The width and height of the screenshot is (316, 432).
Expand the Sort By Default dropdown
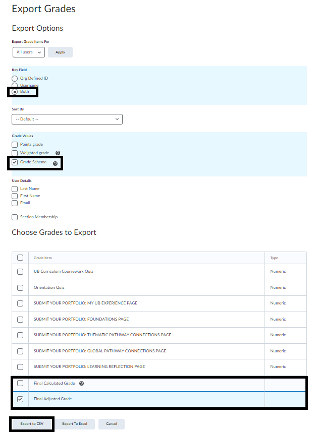(x=67, y=119)
